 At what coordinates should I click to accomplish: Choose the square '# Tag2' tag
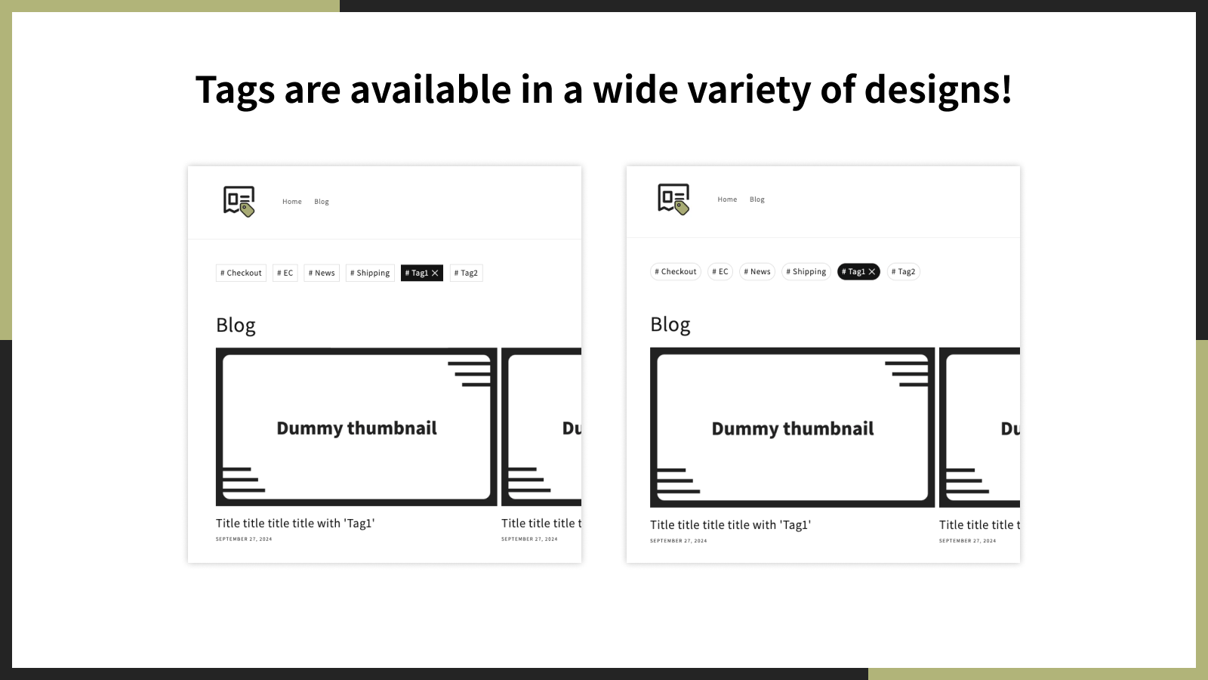tap(466, 273)
